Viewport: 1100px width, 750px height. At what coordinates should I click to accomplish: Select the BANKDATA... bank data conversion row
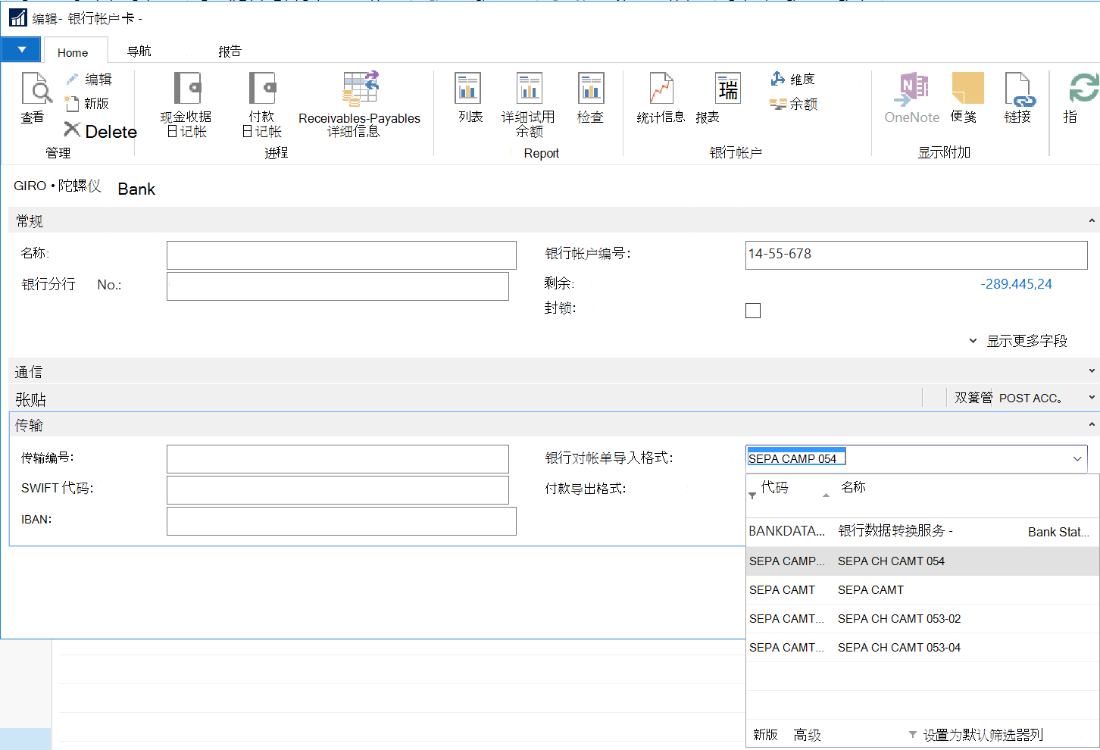tap(923, 532)
